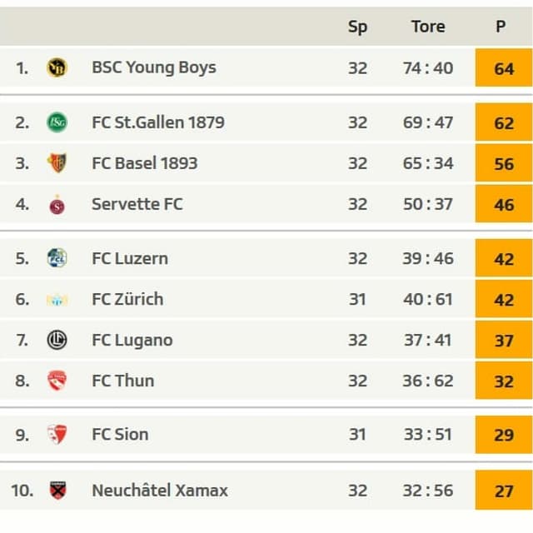Click the FC Thun crest icon
The image size is (533, 533).
[x=57, y=381]
